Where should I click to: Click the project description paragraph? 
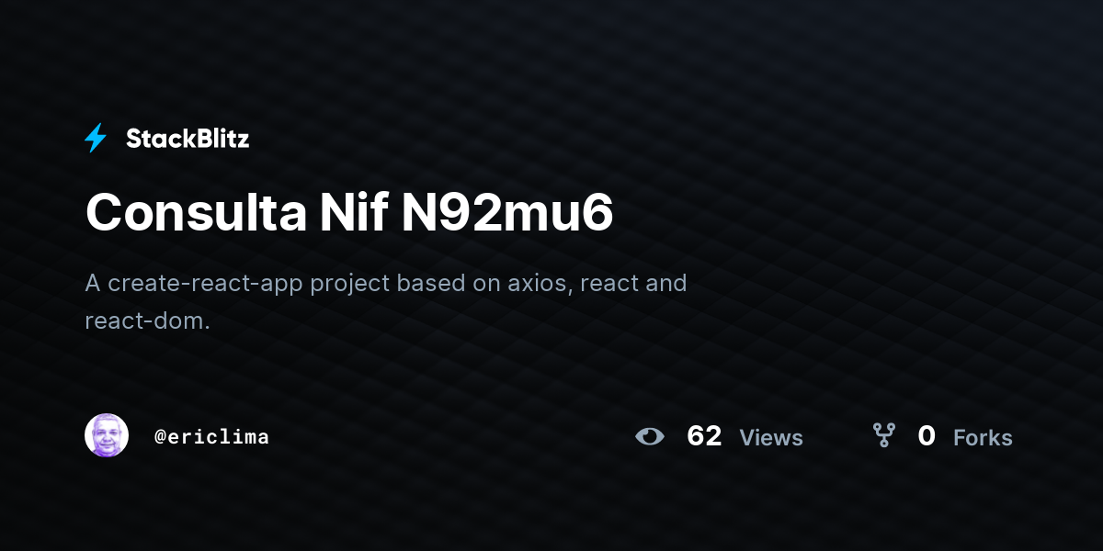pyautogui.click(x=386, y=301)
